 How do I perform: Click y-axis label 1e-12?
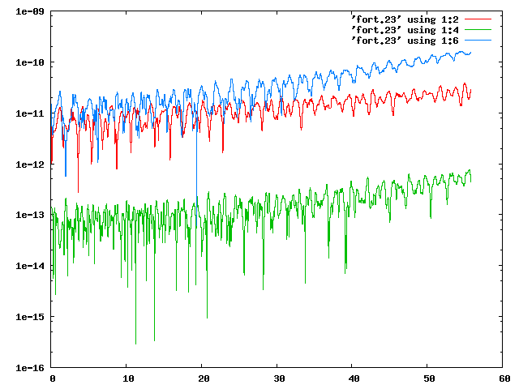click(30, 165)
